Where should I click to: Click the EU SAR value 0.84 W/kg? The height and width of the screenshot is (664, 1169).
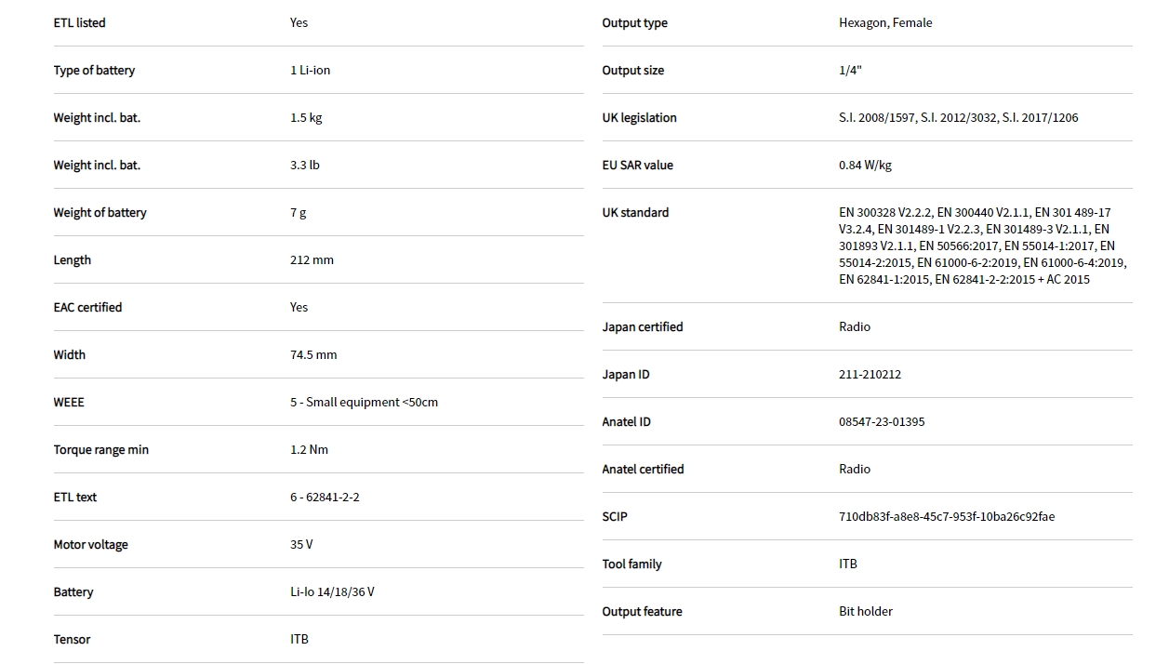point(865,166)
